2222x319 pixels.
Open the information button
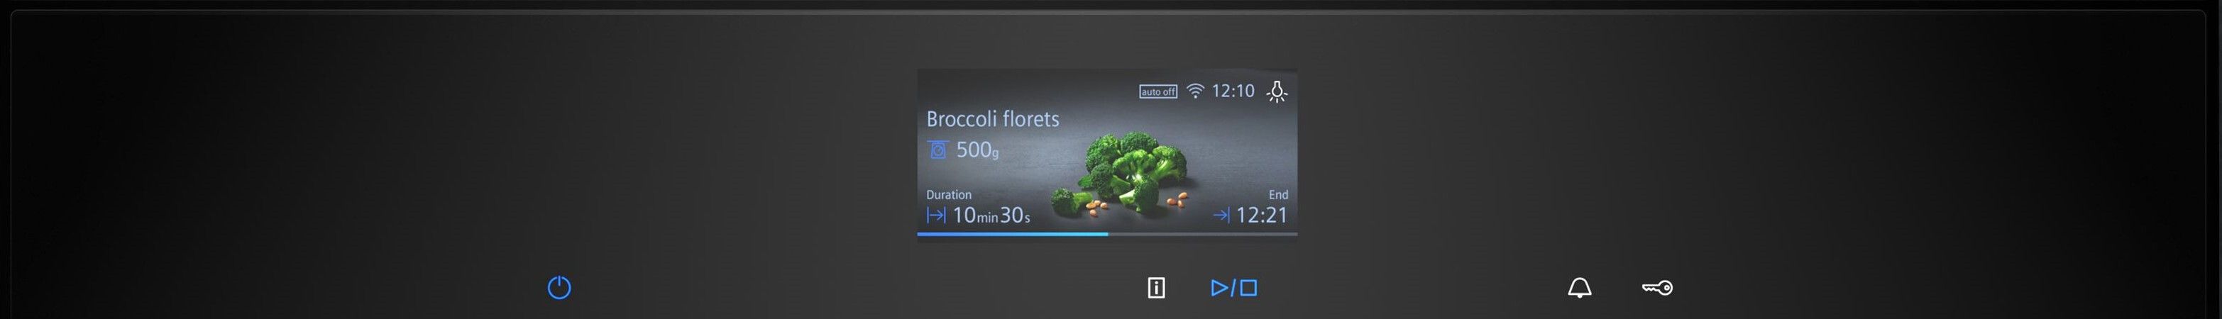(1156, 288)
